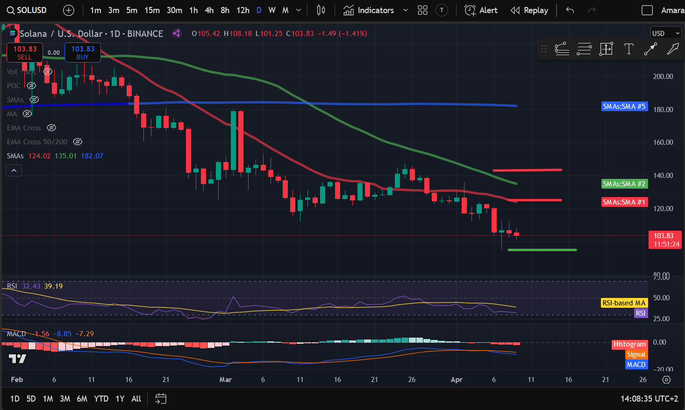Open the layout grid selector
This screenshot has height=410, width=685.
coord(422,10)
